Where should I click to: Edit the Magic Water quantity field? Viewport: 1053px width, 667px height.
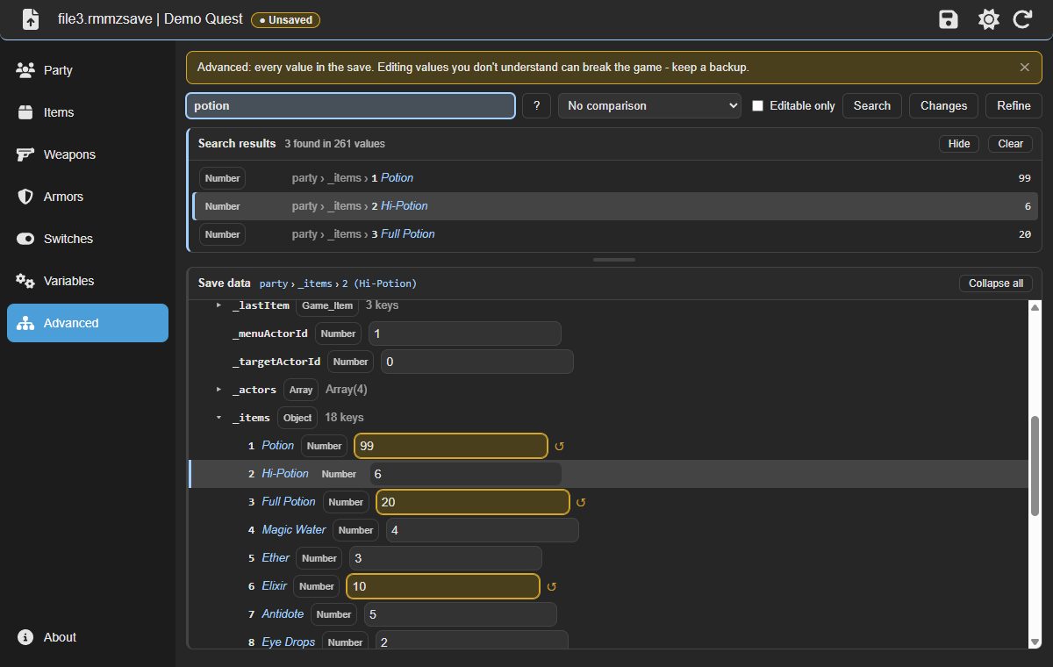pyautogui.click(x=482, y=530)
